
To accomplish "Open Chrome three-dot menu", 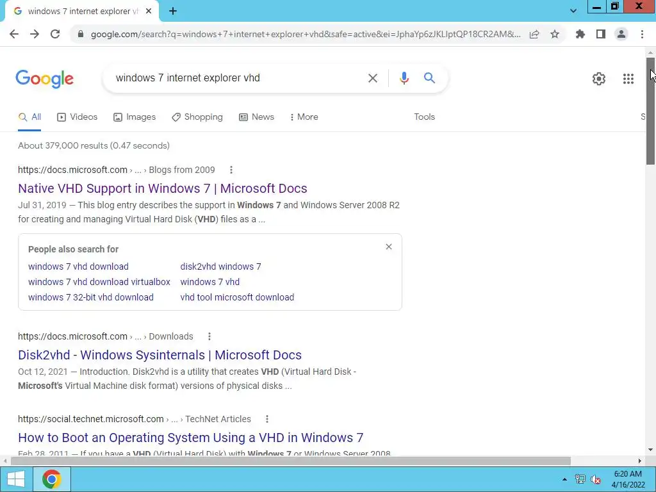I will [642, 35].
